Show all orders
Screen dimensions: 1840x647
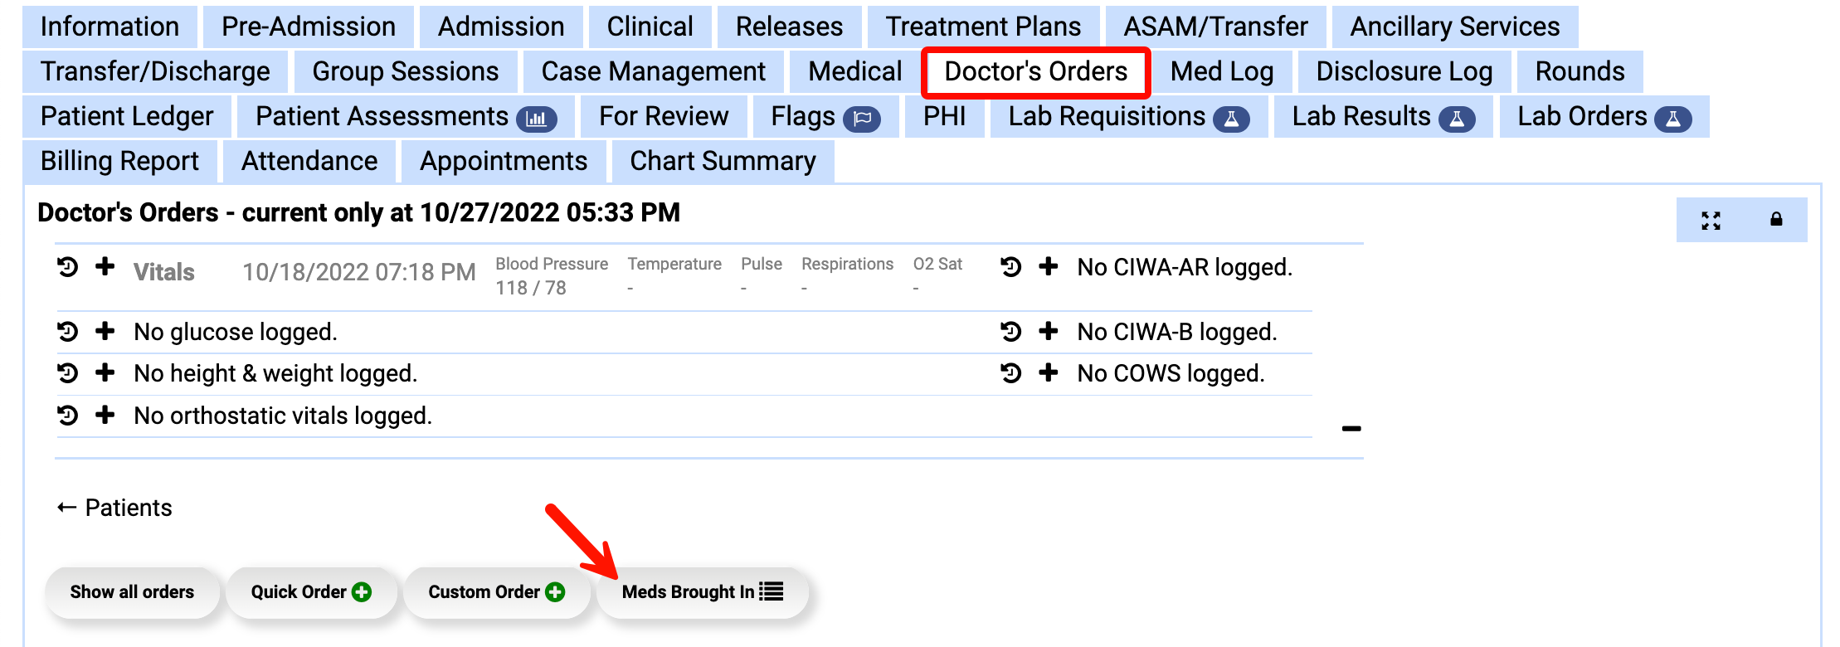pos(132,592)
